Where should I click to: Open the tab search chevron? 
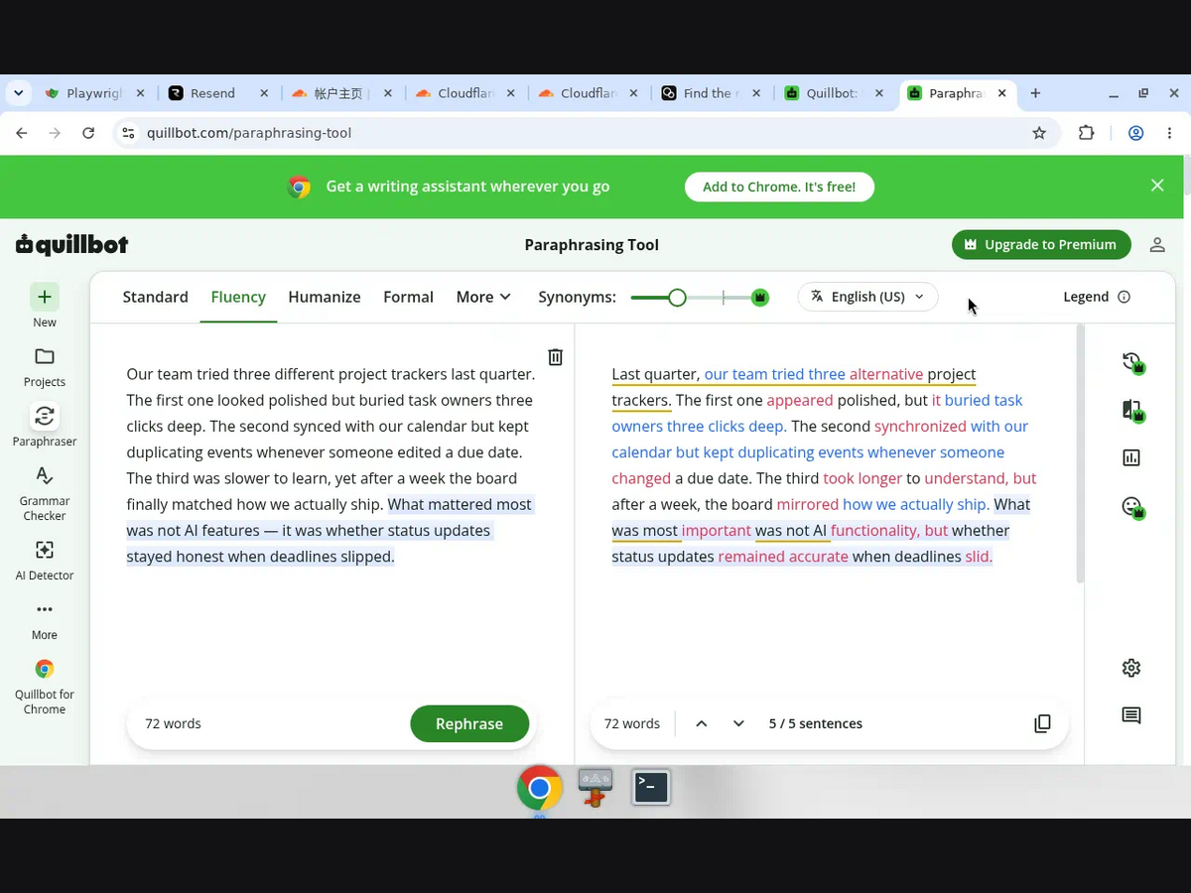tap(18, 93)
